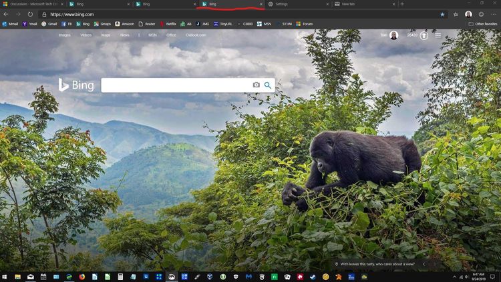This screenshot has height=282, width=501.
Task: Switch to the New tab tab
Action: click(x=364, y=4)
